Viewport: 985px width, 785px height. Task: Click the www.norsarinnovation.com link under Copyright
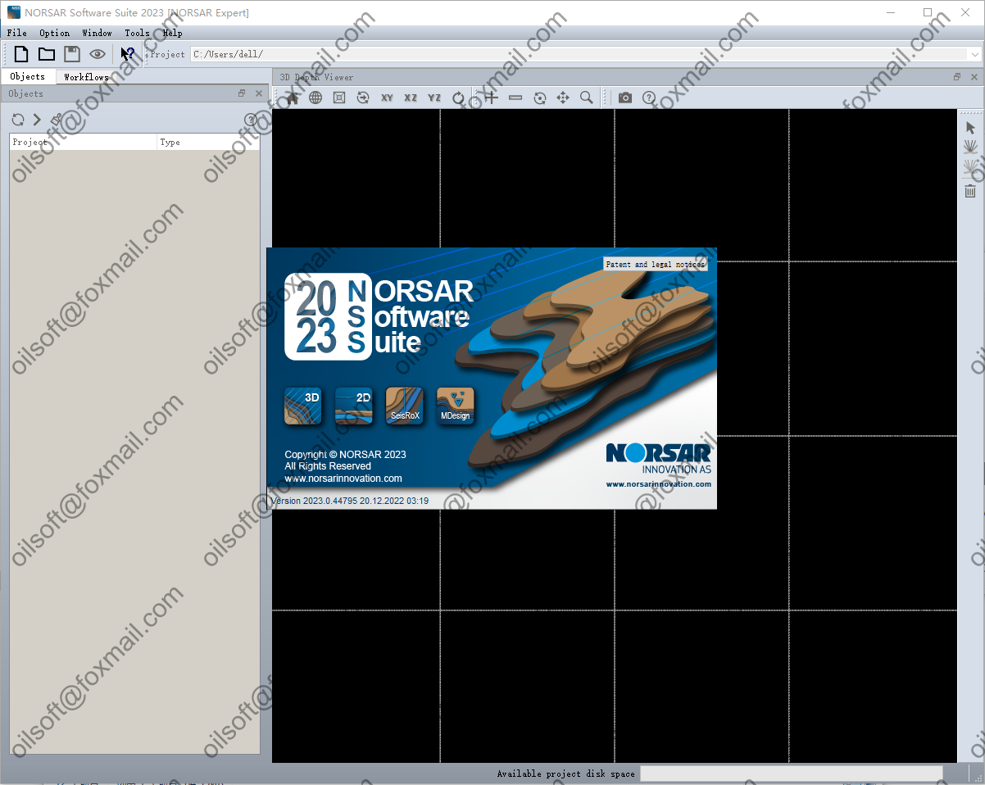pos(343,479)
